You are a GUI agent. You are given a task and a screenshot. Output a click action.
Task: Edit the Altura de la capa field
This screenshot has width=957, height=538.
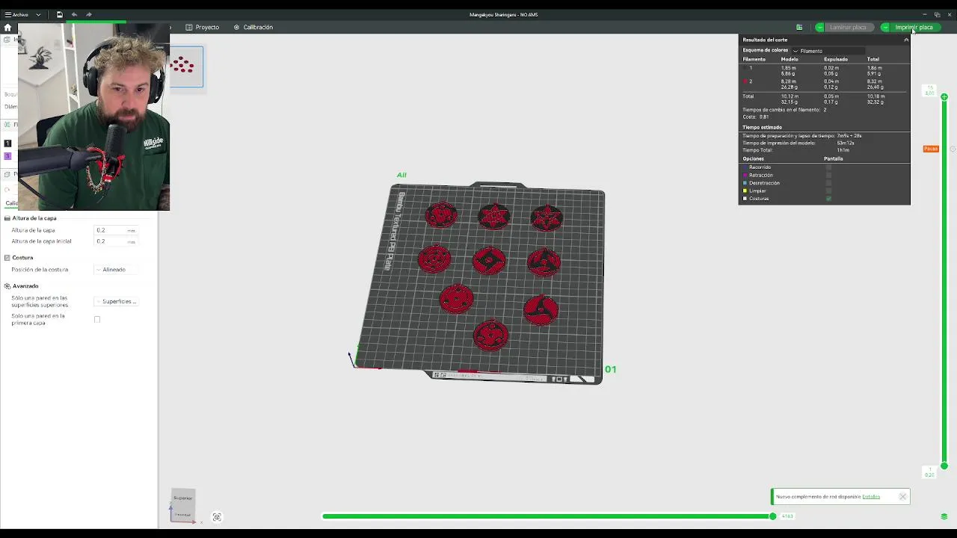[x=116, y=230]
